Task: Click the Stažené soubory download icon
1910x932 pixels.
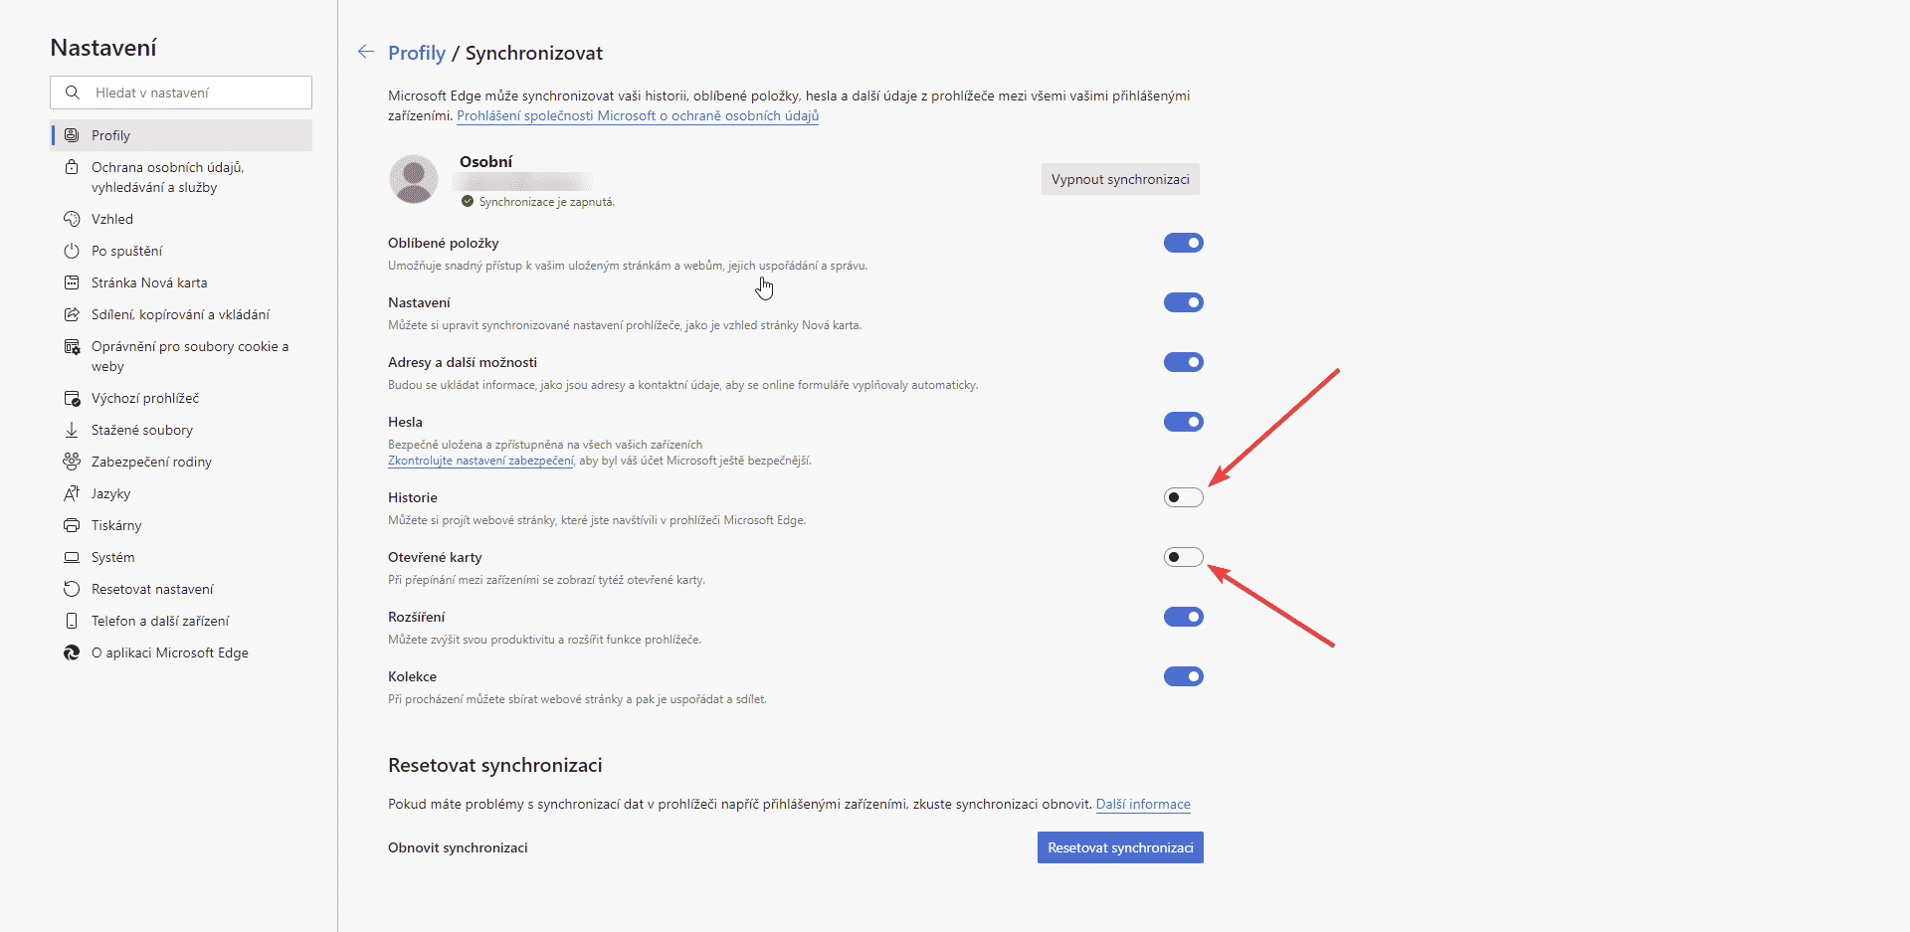Action: pyautogui.click(x=72, y=430)
